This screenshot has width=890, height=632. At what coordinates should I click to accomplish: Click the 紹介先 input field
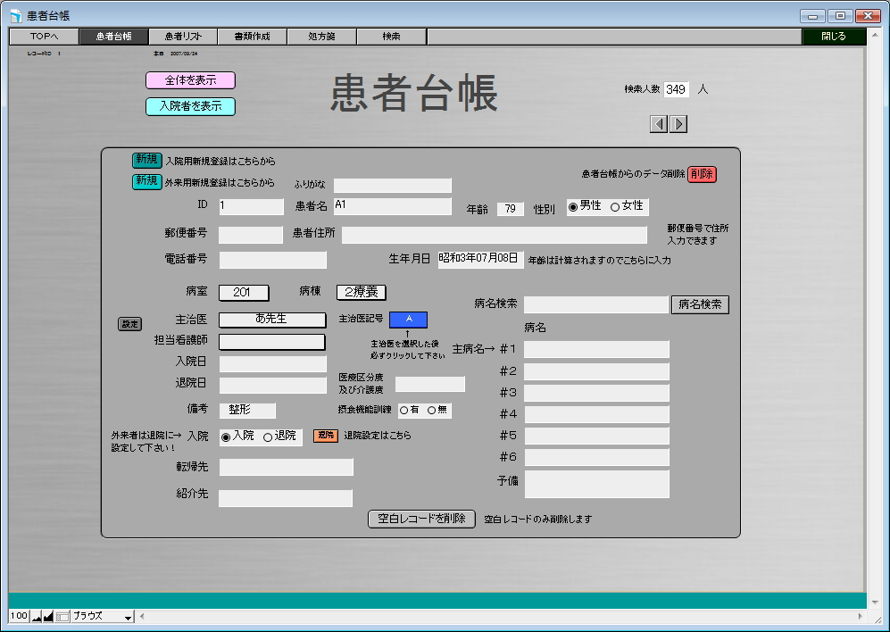(286, 498)
